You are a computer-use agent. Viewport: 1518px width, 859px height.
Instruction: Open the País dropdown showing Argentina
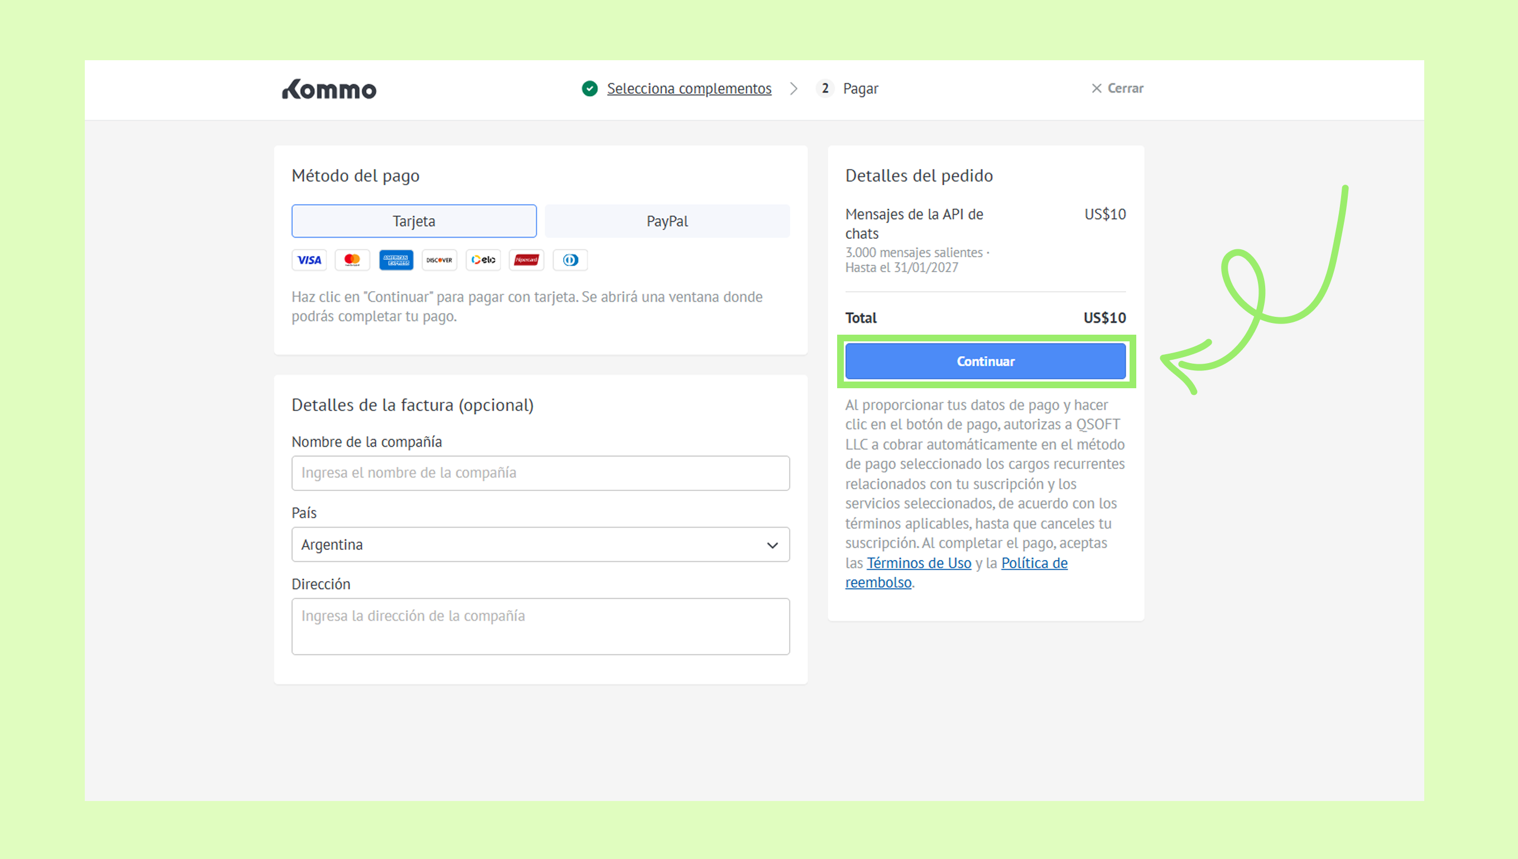541,544
